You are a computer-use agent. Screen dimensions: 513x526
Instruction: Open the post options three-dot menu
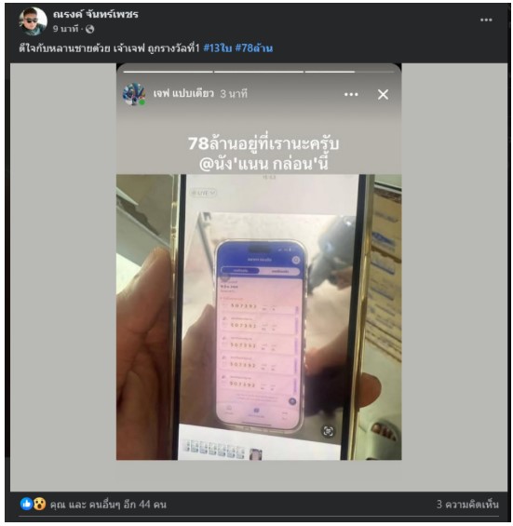(x=485, y=20)
